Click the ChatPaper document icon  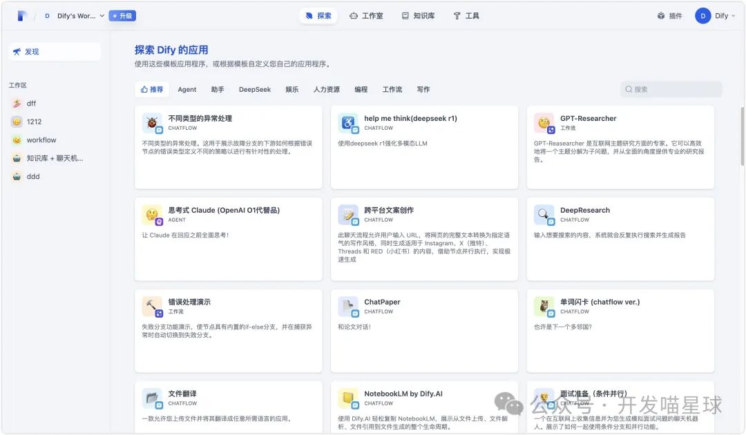[348, 307]
